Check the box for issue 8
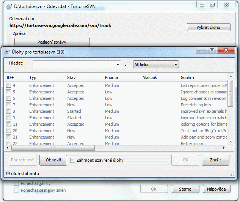Screen dimensions: 240x202 click(x=9, y=111)
